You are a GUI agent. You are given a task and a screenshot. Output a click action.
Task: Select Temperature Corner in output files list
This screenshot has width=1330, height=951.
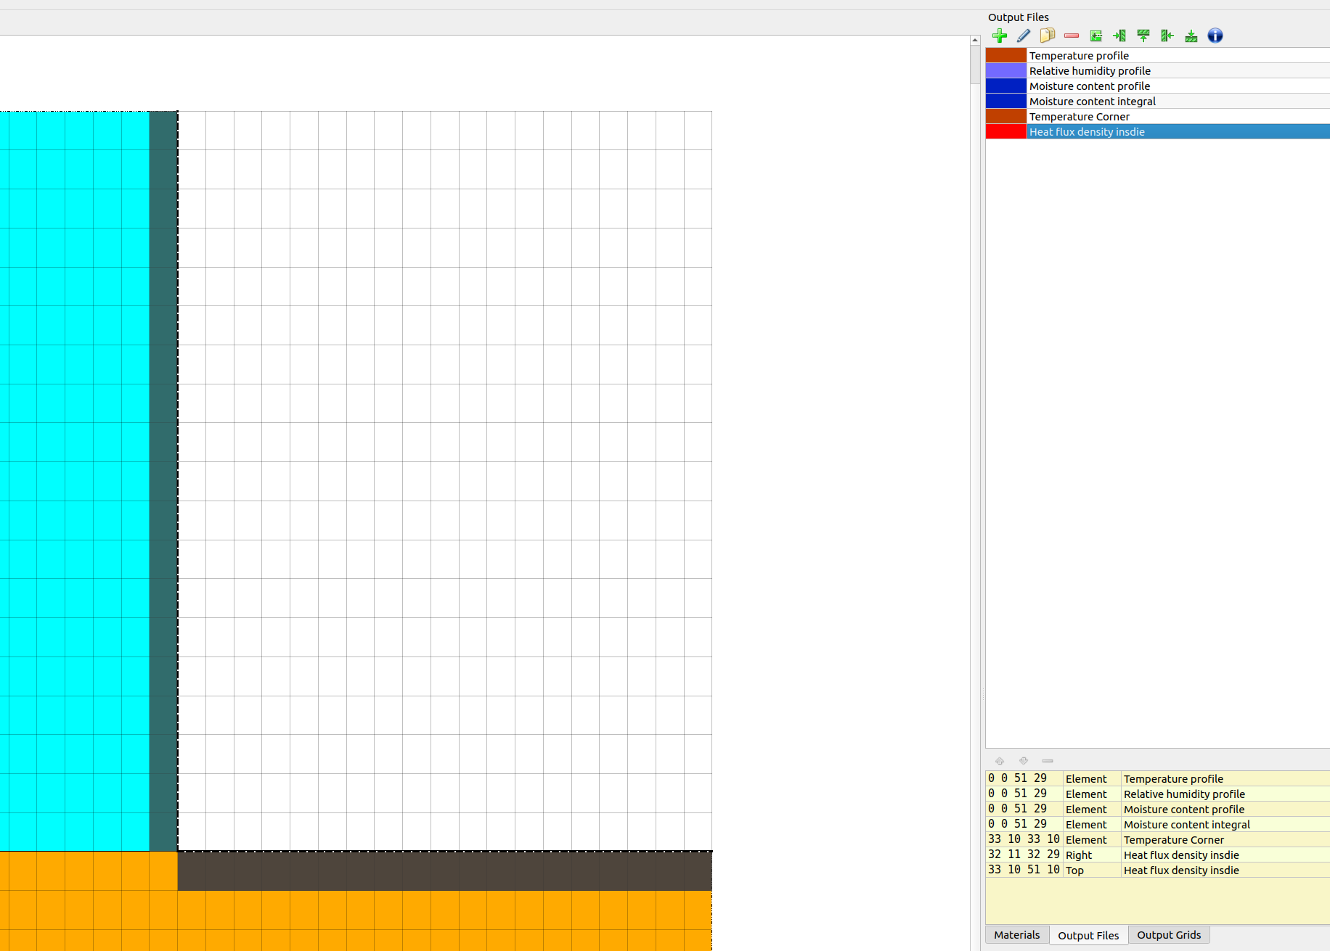click(x=1178, y=117)
